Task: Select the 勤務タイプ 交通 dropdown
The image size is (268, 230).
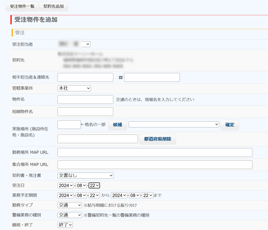Action: pyautogui.click(x=70, y=205)
